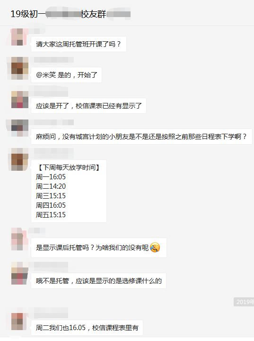The height and width of the screenshot is (341, 254).
Task: Click the laughing-crying emoji in message
Action: pos(155,248)
